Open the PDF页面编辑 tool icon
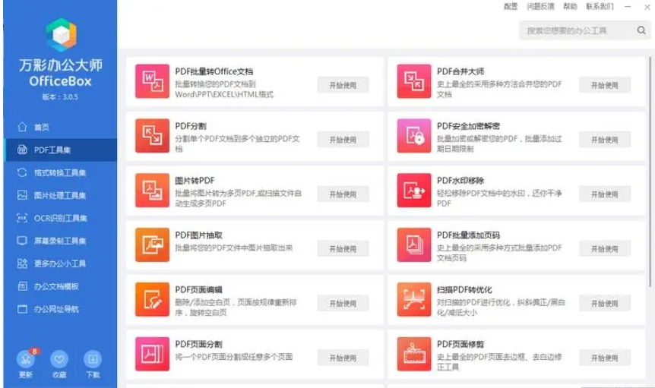Image resolution: width=655 pixels, height=388 pixels. pyautogui.click(x=152, y=300)
